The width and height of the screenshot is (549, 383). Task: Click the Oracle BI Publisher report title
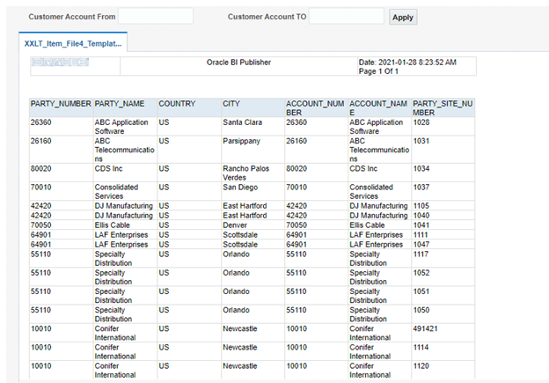[x=238, y=63]
